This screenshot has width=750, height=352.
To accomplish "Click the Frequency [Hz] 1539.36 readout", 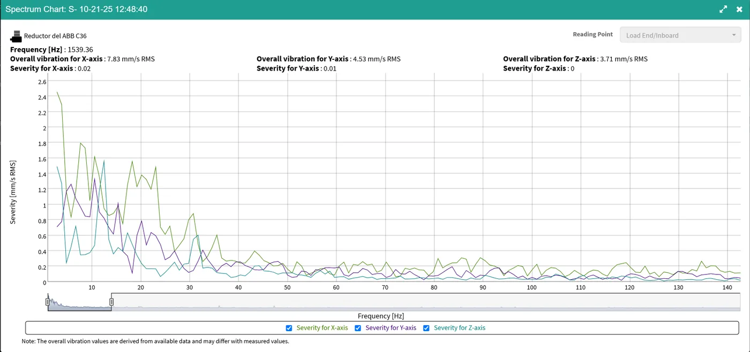I will 51,50.
